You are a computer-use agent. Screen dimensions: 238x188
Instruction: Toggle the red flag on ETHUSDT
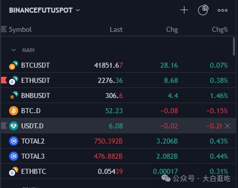tap(4, 80)
